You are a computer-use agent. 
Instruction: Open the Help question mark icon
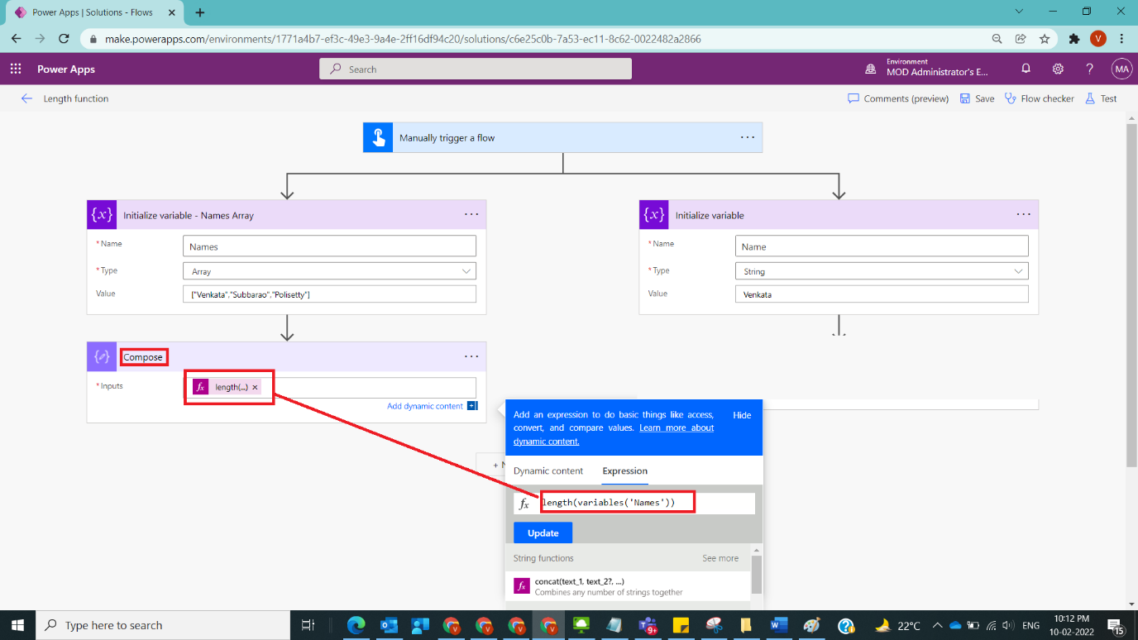[x=1090, y=69]
